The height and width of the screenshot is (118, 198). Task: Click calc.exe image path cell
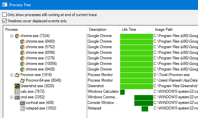176,91
